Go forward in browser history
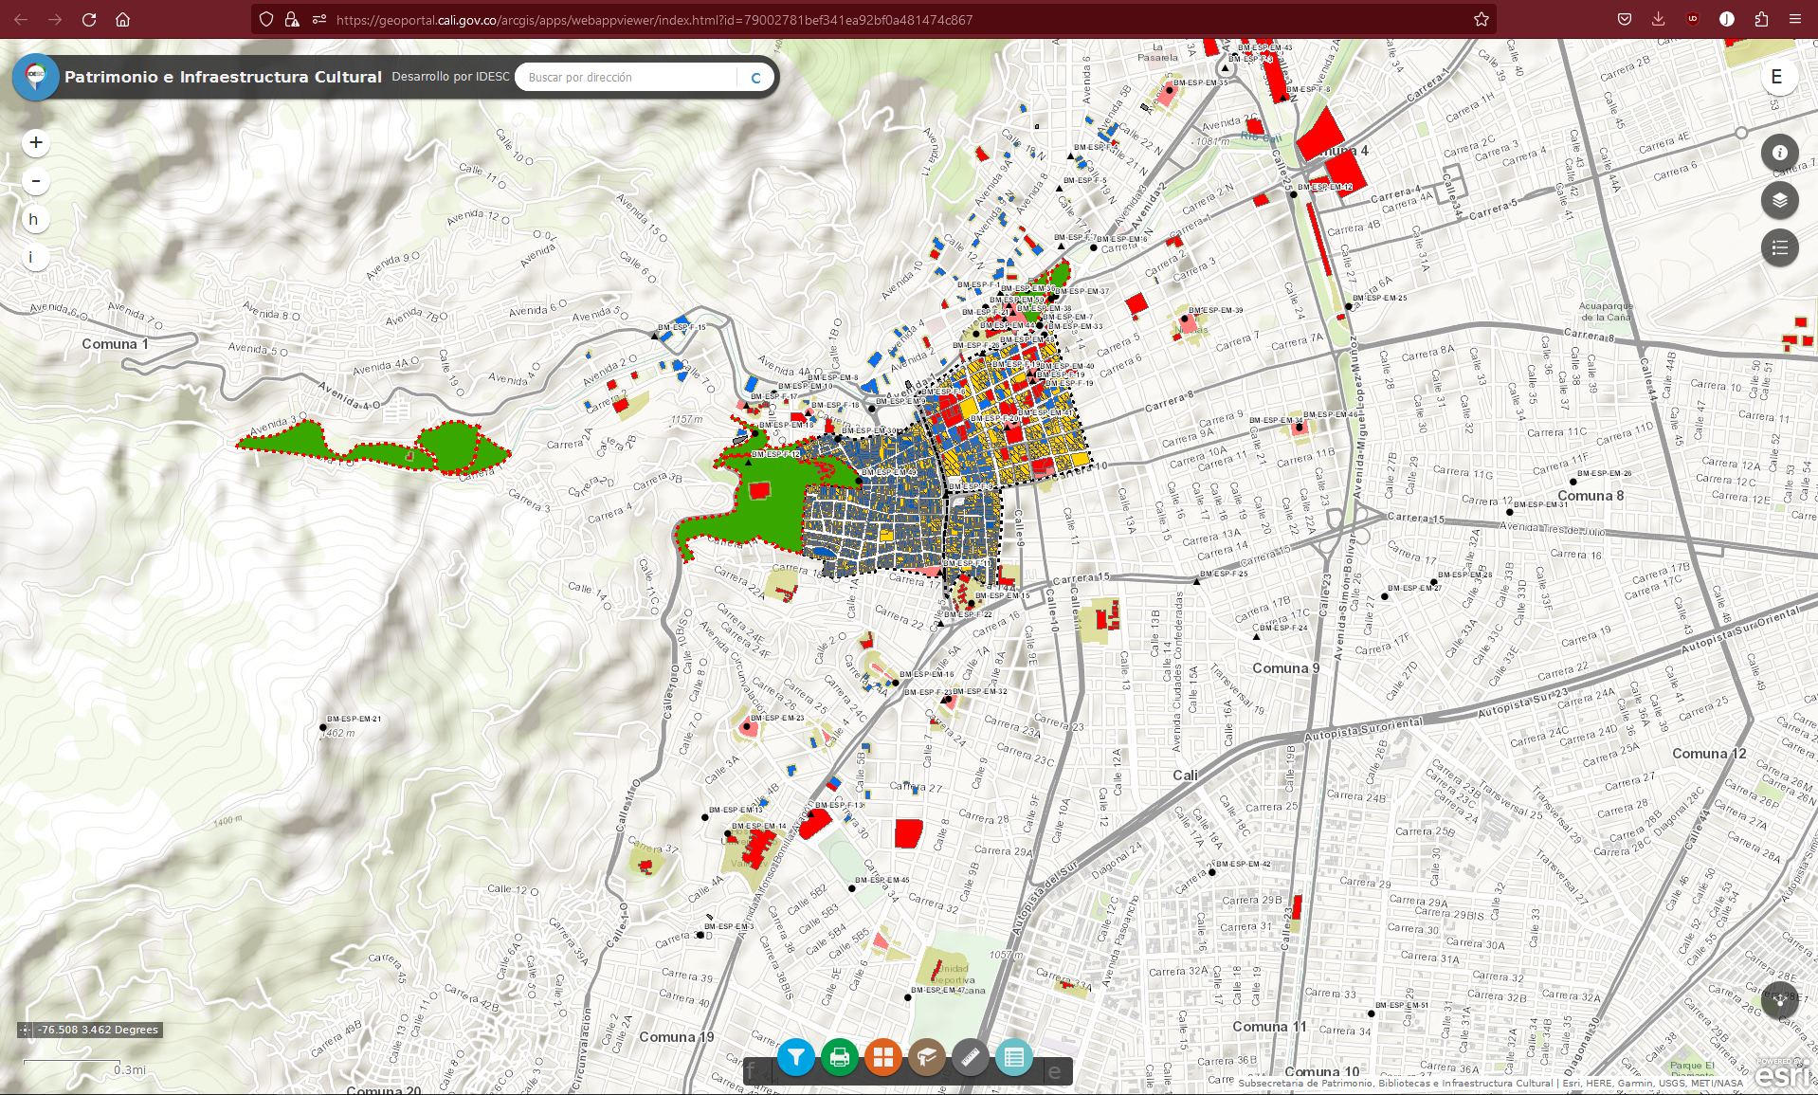Viewport: 1818px width, 1095px height. [55, 19]
